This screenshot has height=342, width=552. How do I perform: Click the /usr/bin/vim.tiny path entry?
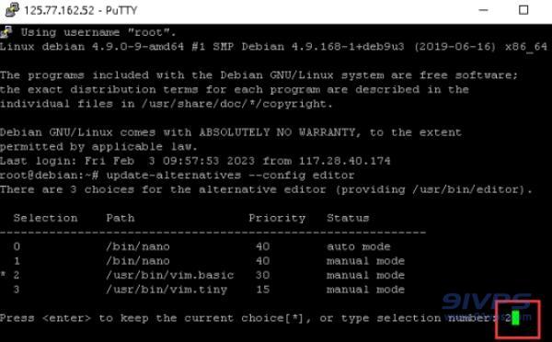click(x=167, y=290)
